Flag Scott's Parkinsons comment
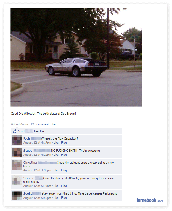The image size is (172, 211). (64, 198)
